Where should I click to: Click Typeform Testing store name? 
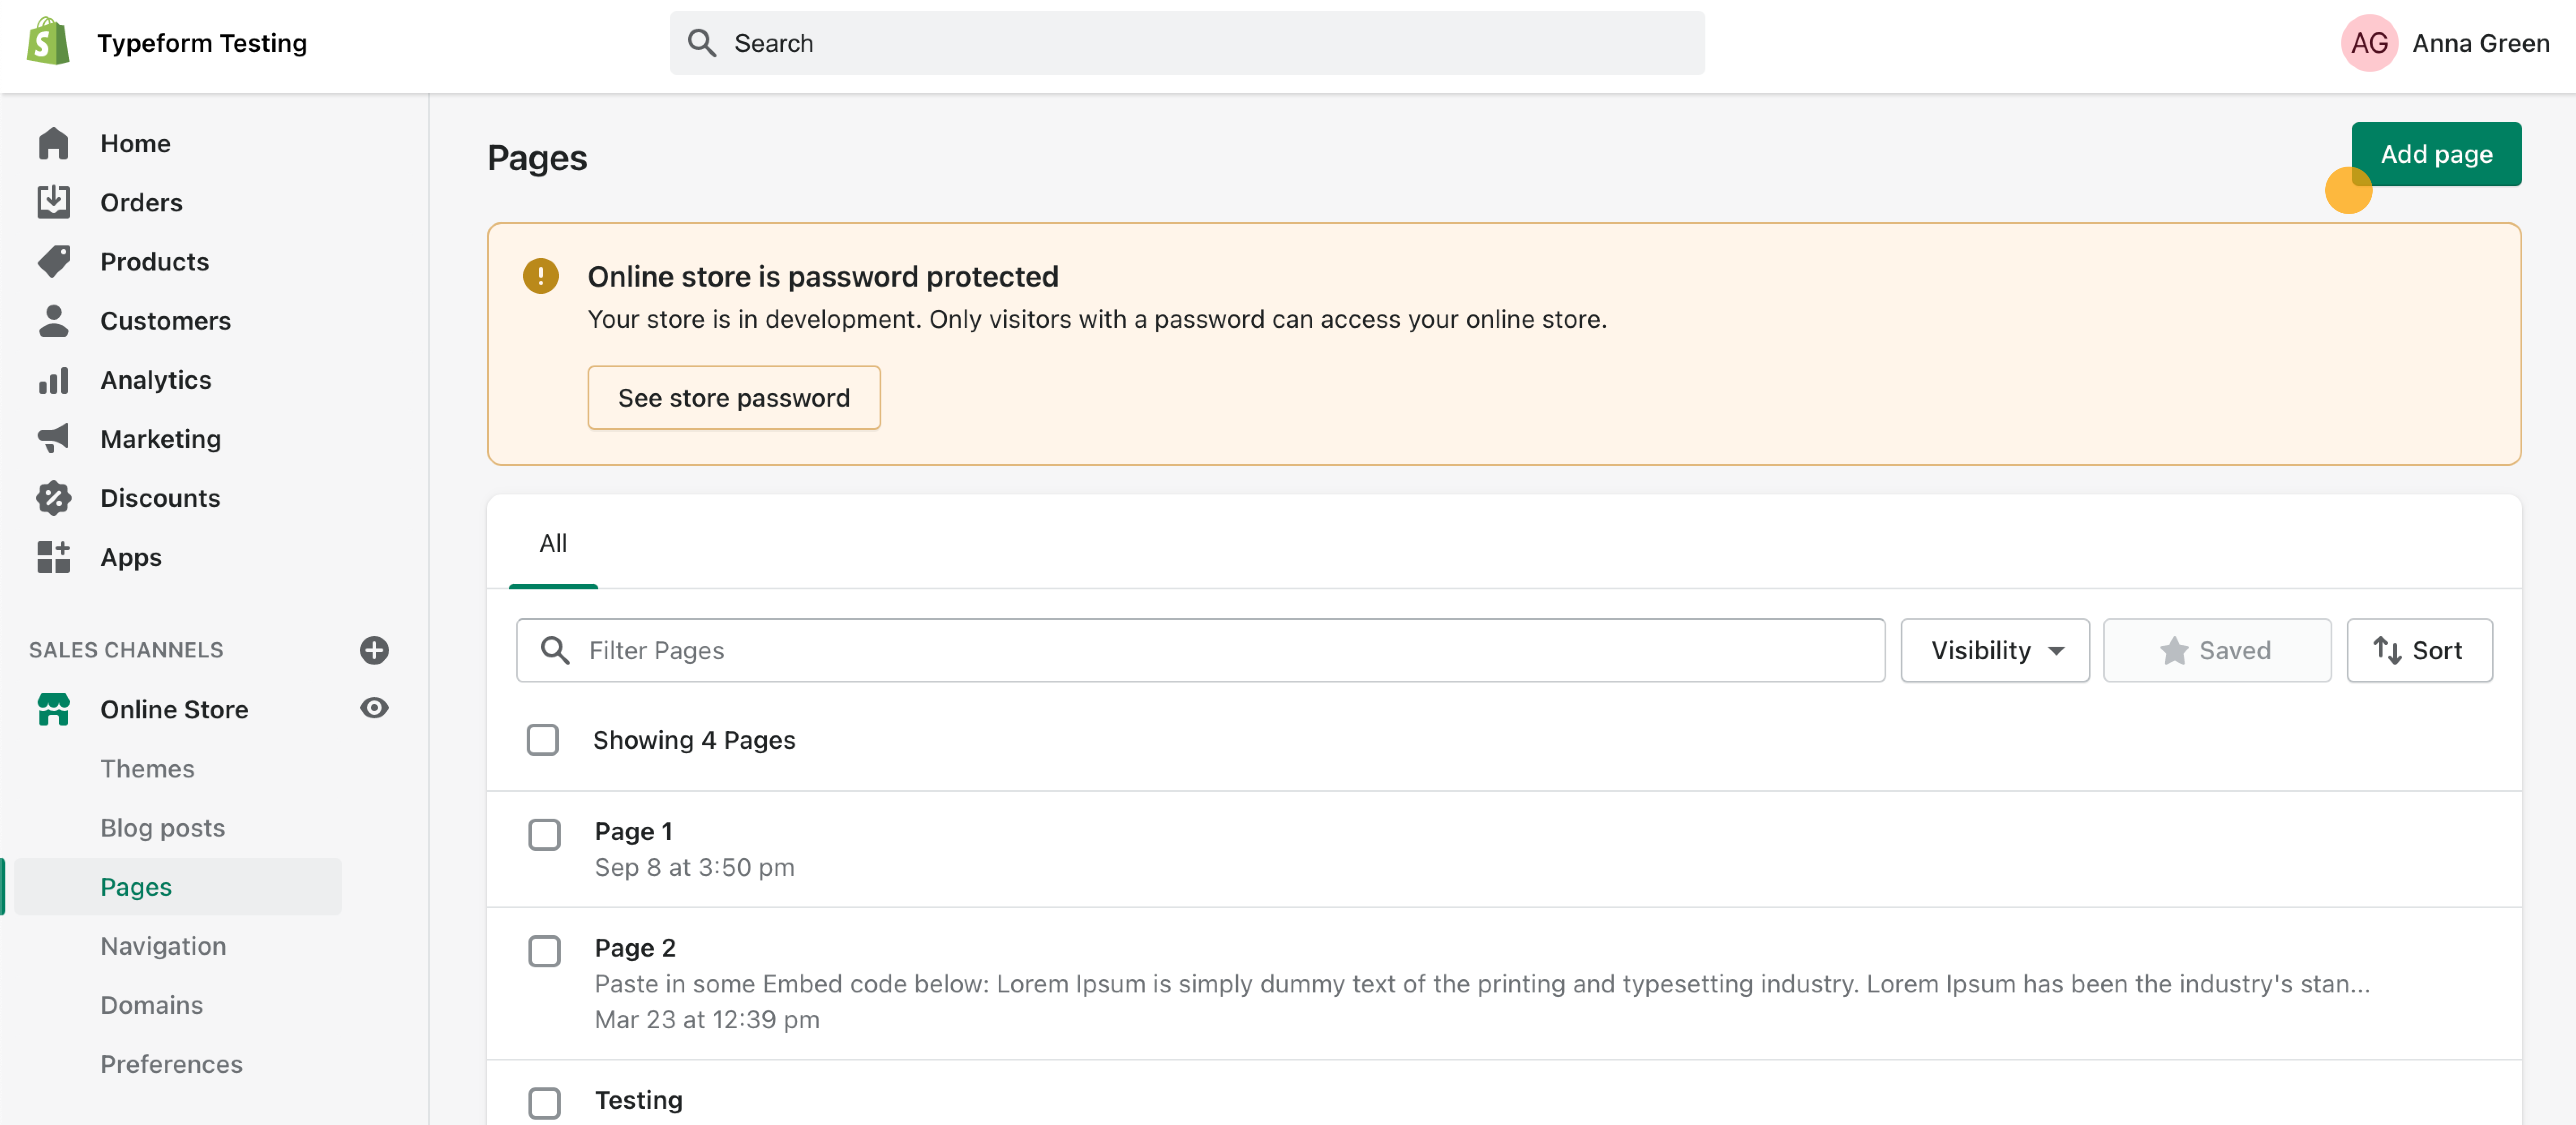pyautogui.click(x=201, y=43)
